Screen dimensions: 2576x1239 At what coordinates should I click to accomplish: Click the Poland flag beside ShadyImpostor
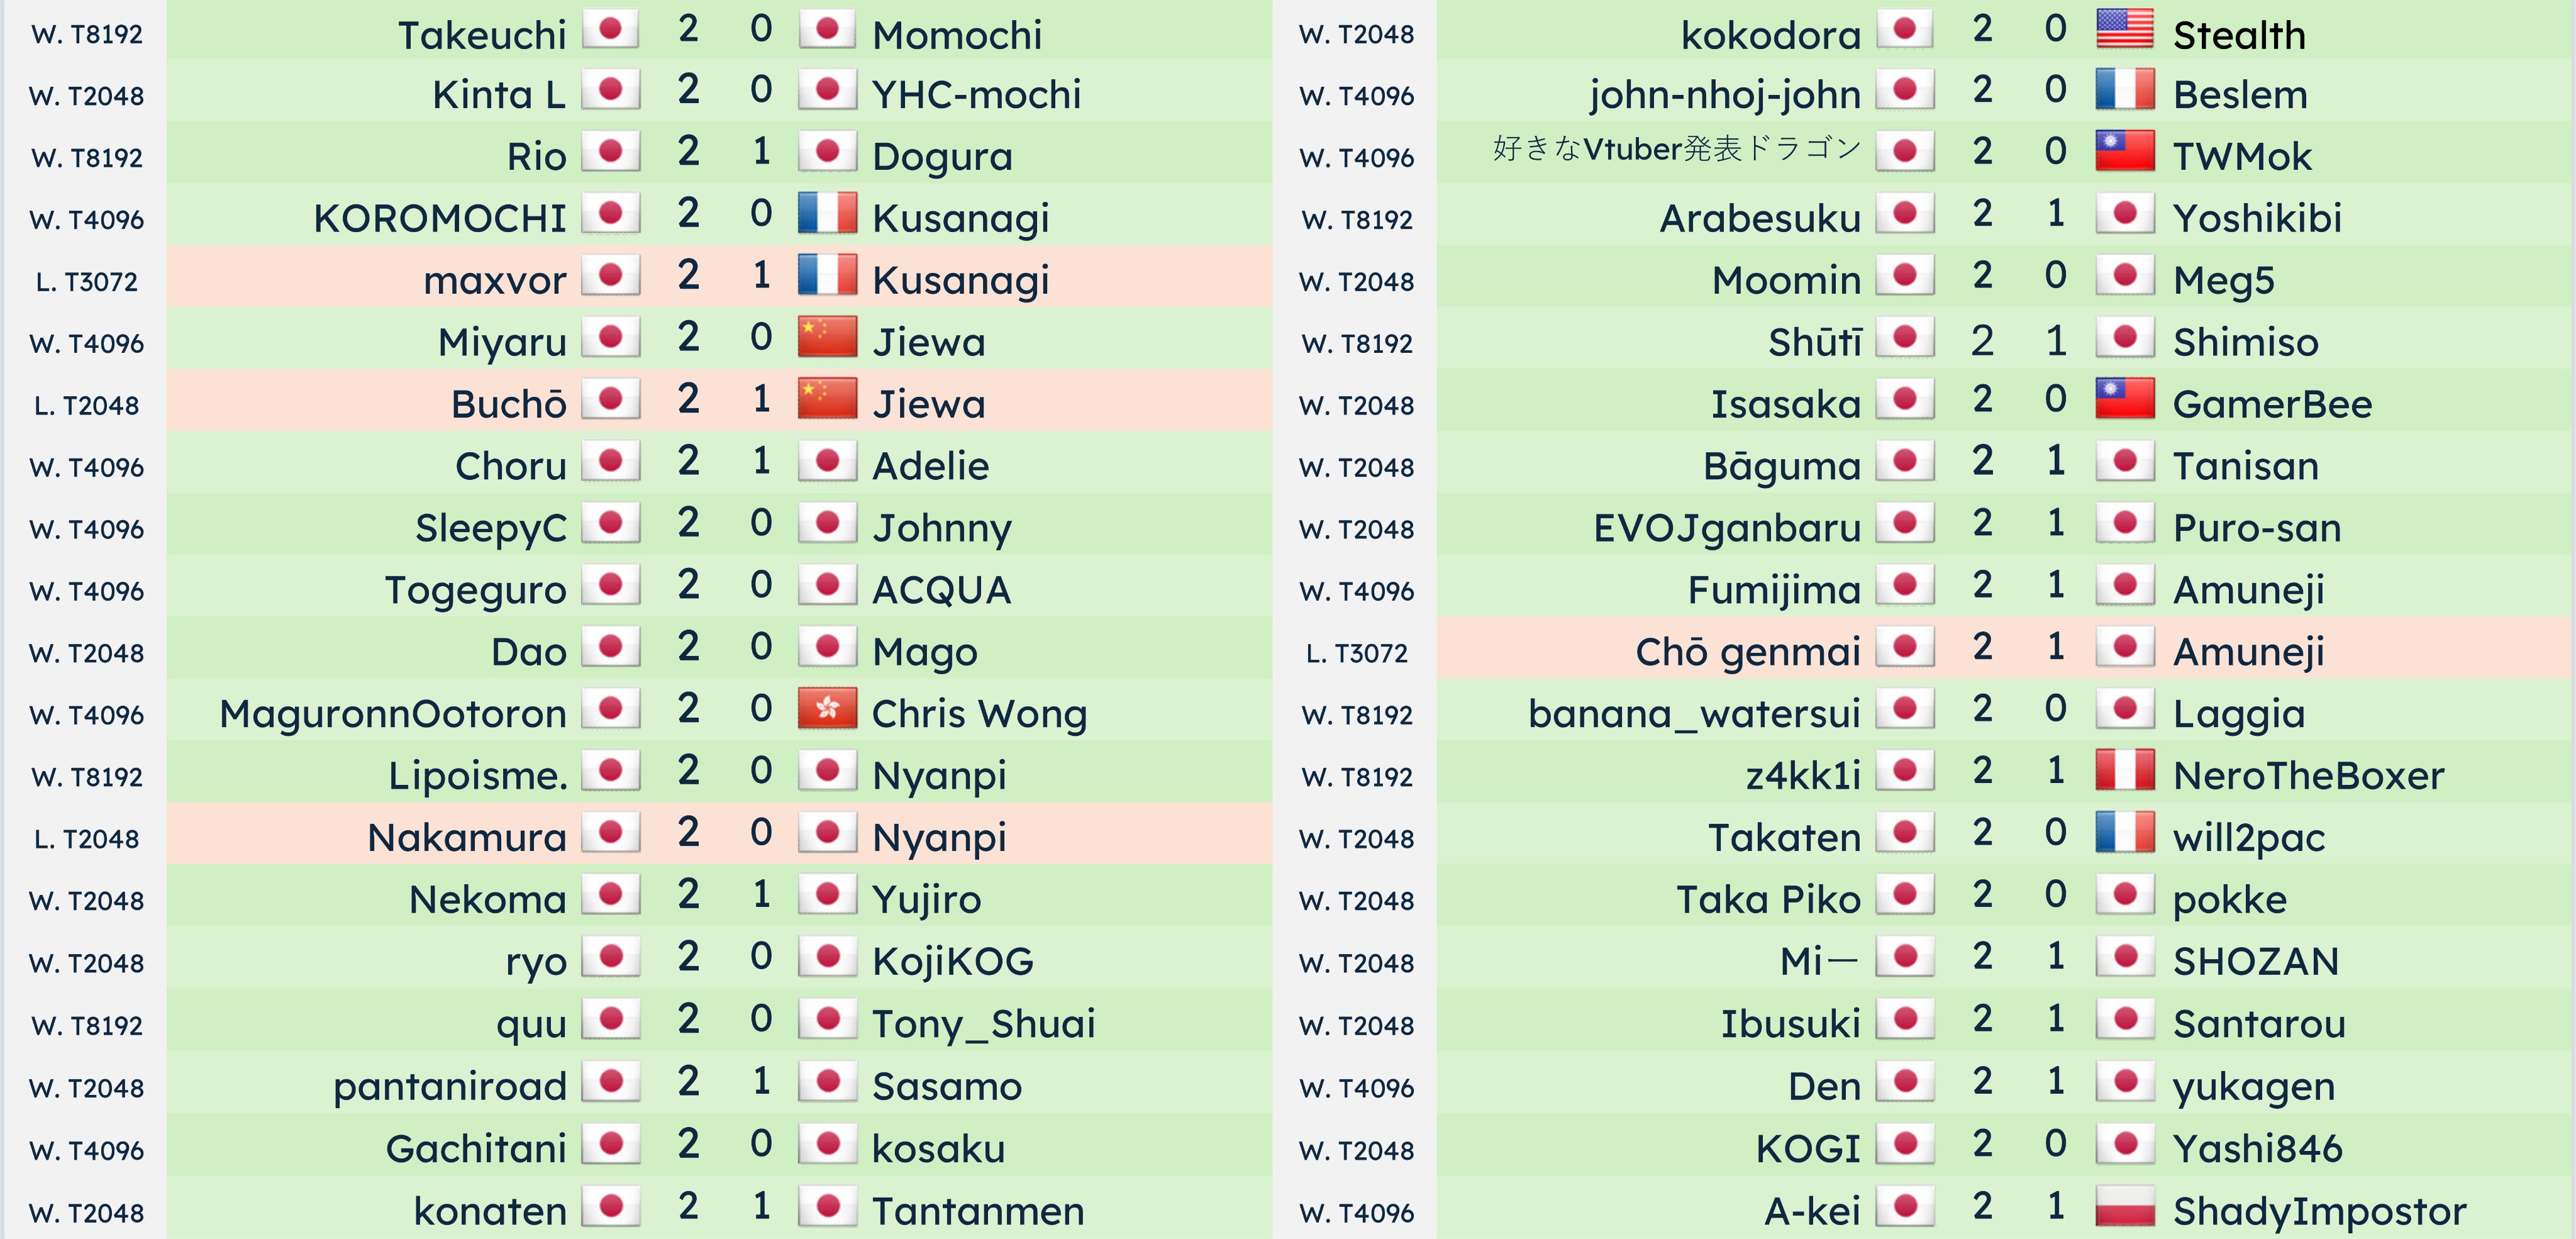coord(2124,1206)
